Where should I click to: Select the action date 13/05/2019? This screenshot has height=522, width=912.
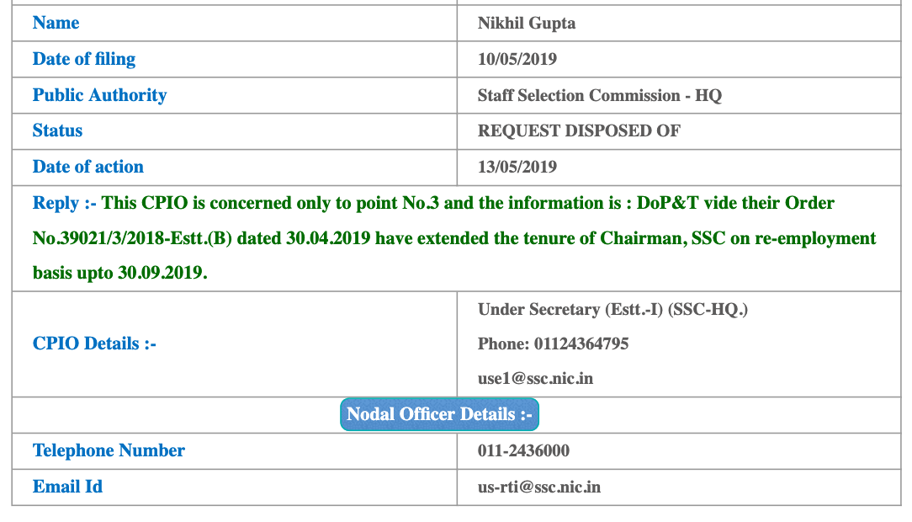(x=517, y=167)
